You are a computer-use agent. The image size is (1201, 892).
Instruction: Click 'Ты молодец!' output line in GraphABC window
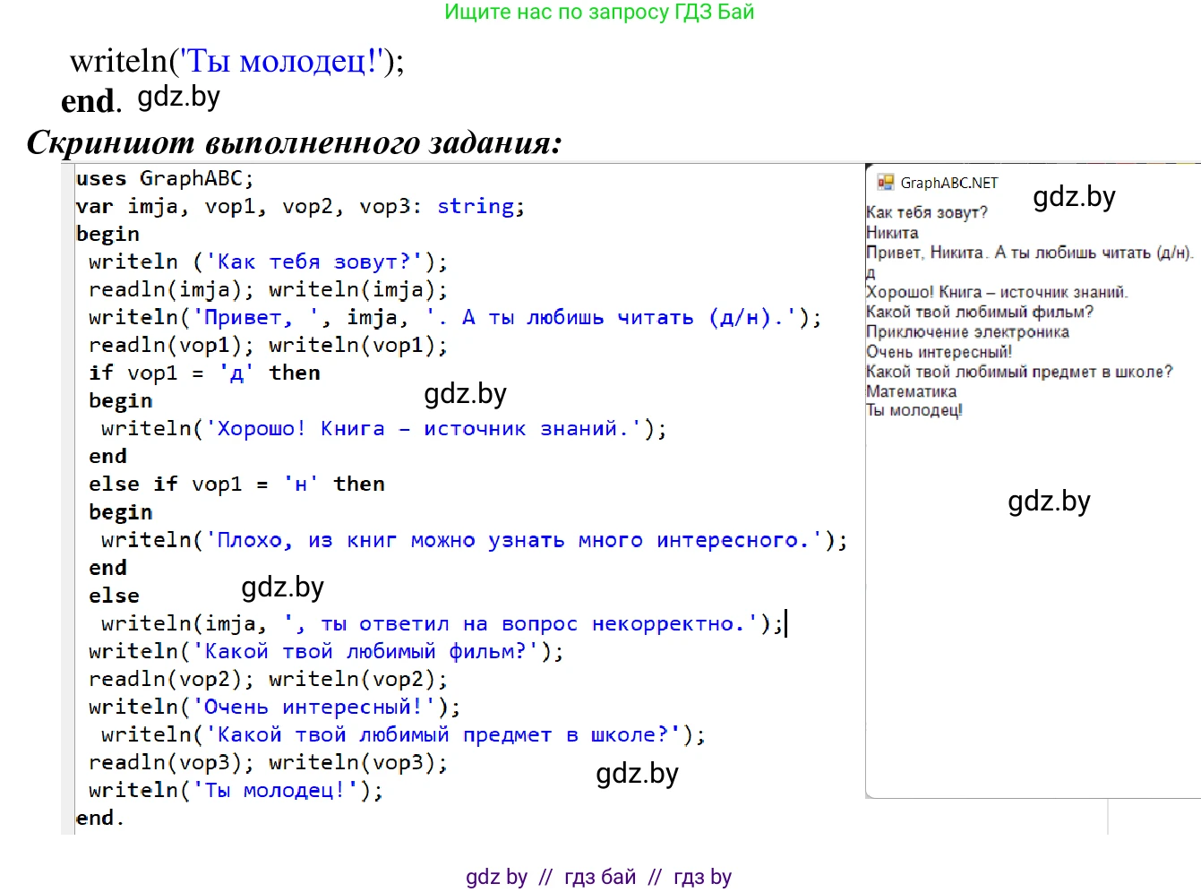914,411
